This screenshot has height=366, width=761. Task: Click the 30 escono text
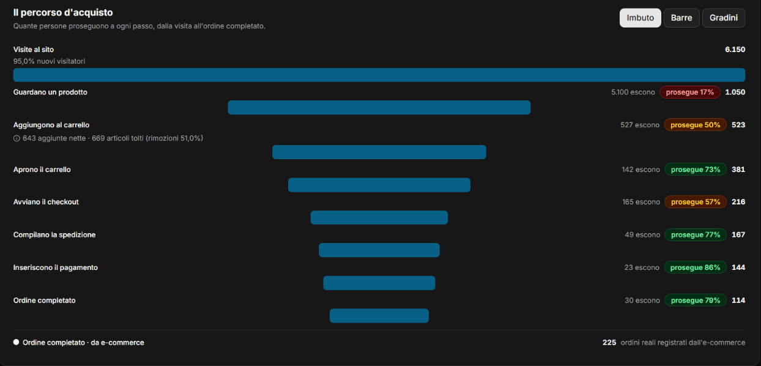pos(642,301)
